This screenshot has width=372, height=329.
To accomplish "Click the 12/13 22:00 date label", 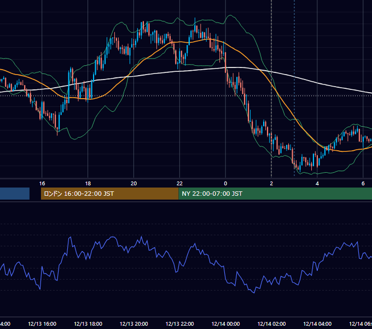I will tap(179, 324).
